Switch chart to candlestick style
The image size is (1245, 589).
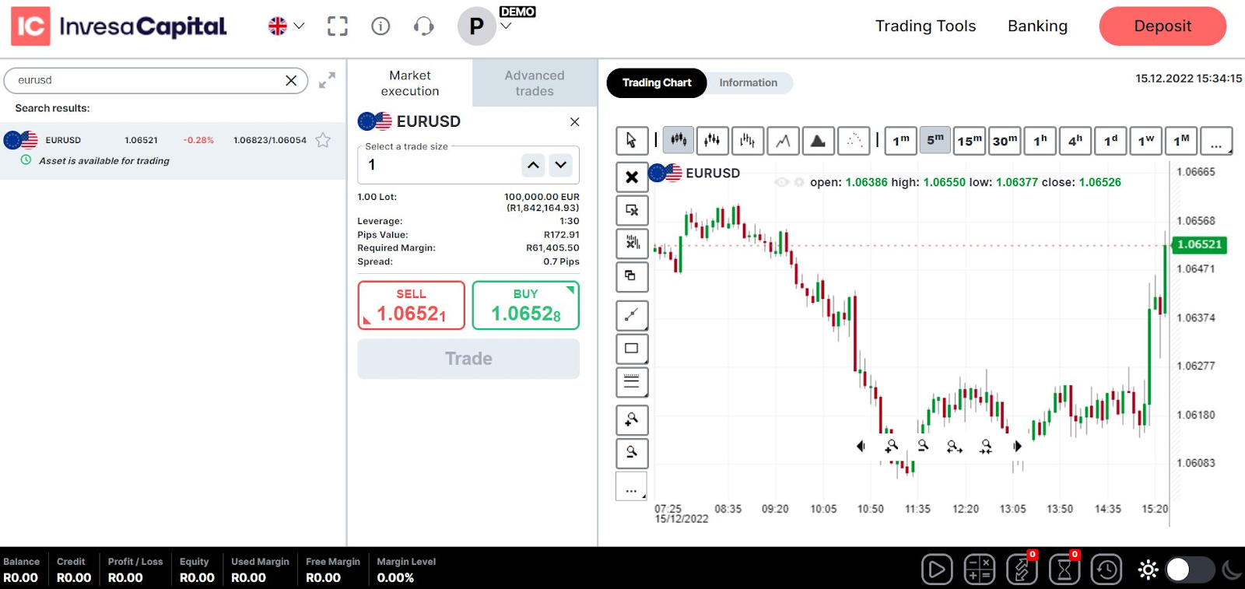pos(679,140)
